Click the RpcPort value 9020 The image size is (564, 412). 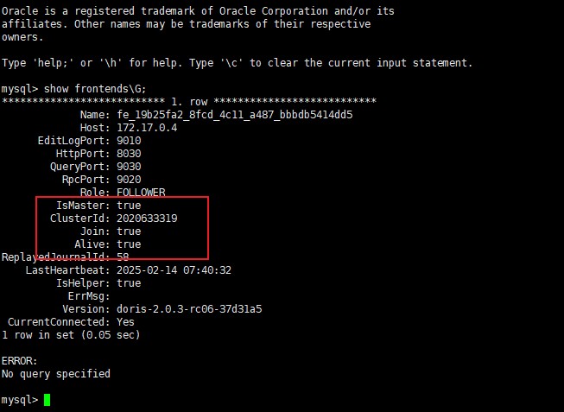[129, 180]
